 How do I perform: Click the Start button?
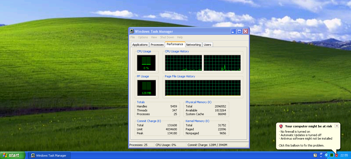tap(13, 155)
